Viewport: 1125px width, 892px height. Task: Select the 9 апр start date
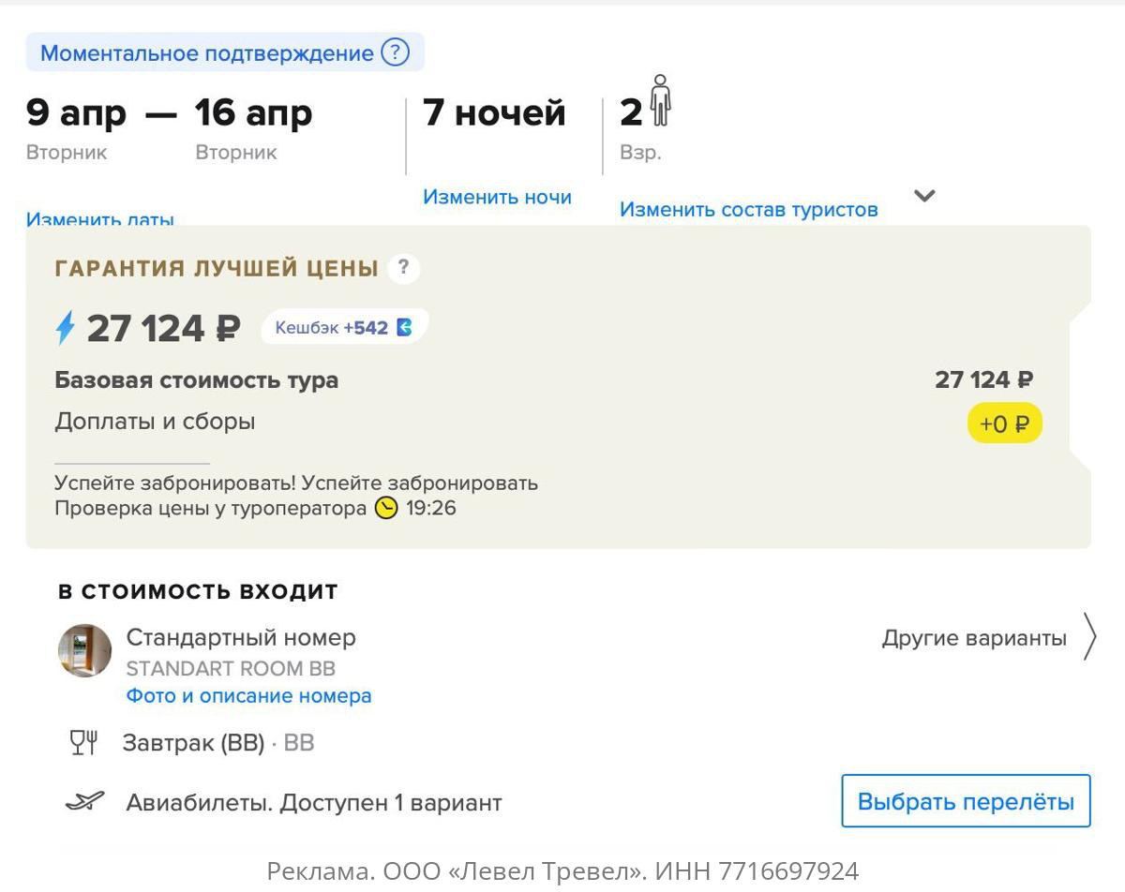click(76, 114)
